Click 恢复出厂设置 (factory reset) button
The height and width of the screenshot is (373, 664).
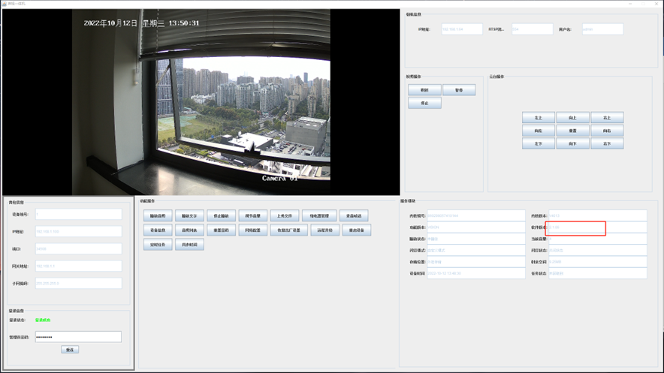click(x=289, y=230)
